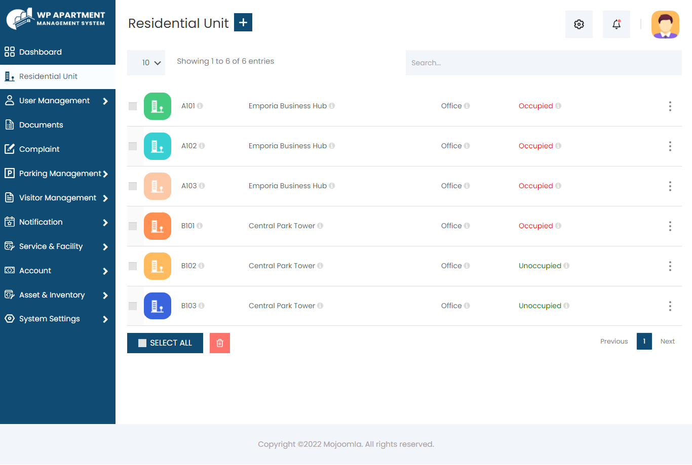Tick the checkbox for unit A102
692x465 pixels.
pos(133,146)
